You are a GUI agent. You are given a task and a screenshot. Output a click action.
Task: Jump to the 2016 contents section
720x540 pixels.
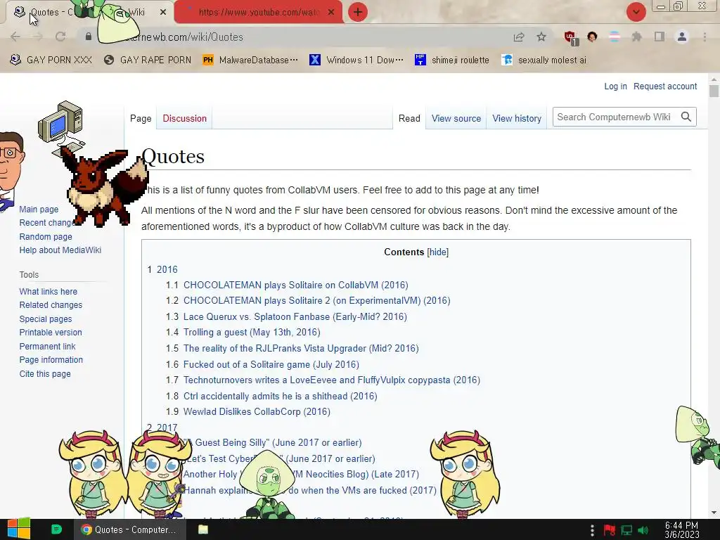pos(167,269)
